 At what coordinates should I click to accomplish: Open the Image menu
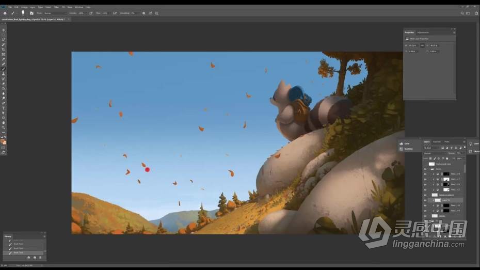pos(24,7)
